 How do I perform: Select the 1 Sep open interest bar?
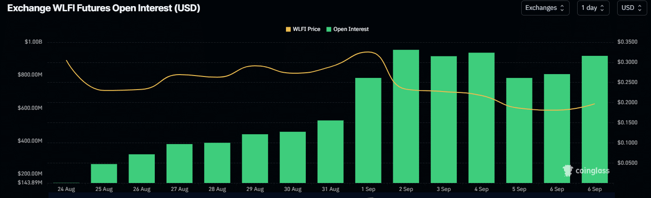pyautogui.click(x=368, y=130)
